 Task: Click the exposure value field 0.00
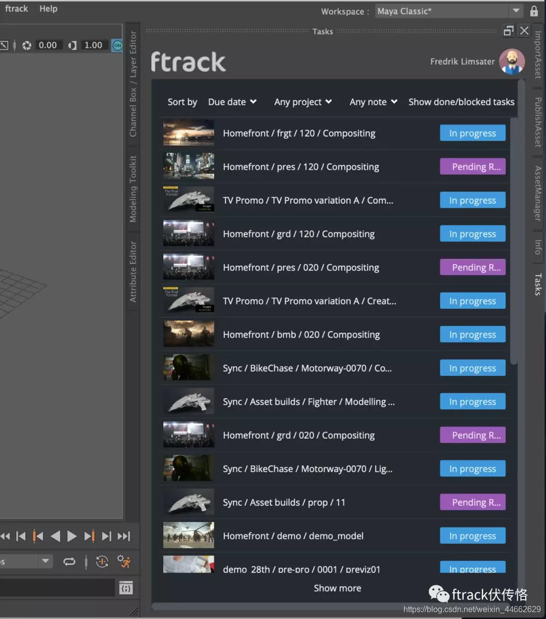[x=48, y=45]
